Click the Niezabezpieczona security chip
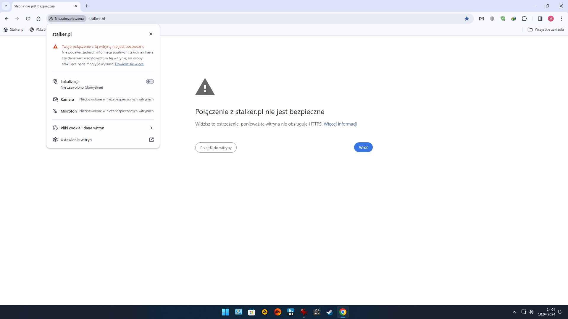Viewport: 568px width, 319px height. click(67, 19)
